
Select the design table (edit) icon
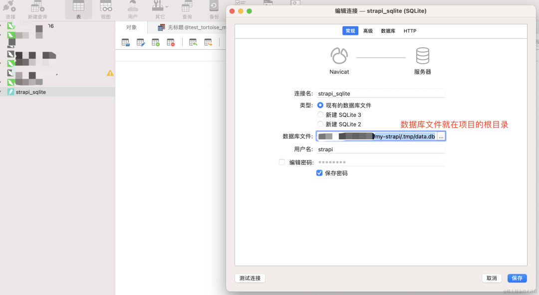(x=140, y=42)
